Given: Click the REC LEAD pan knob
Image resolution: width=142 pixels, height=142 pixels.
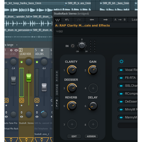Looking at the screenshot, I should tap(13, 62).
